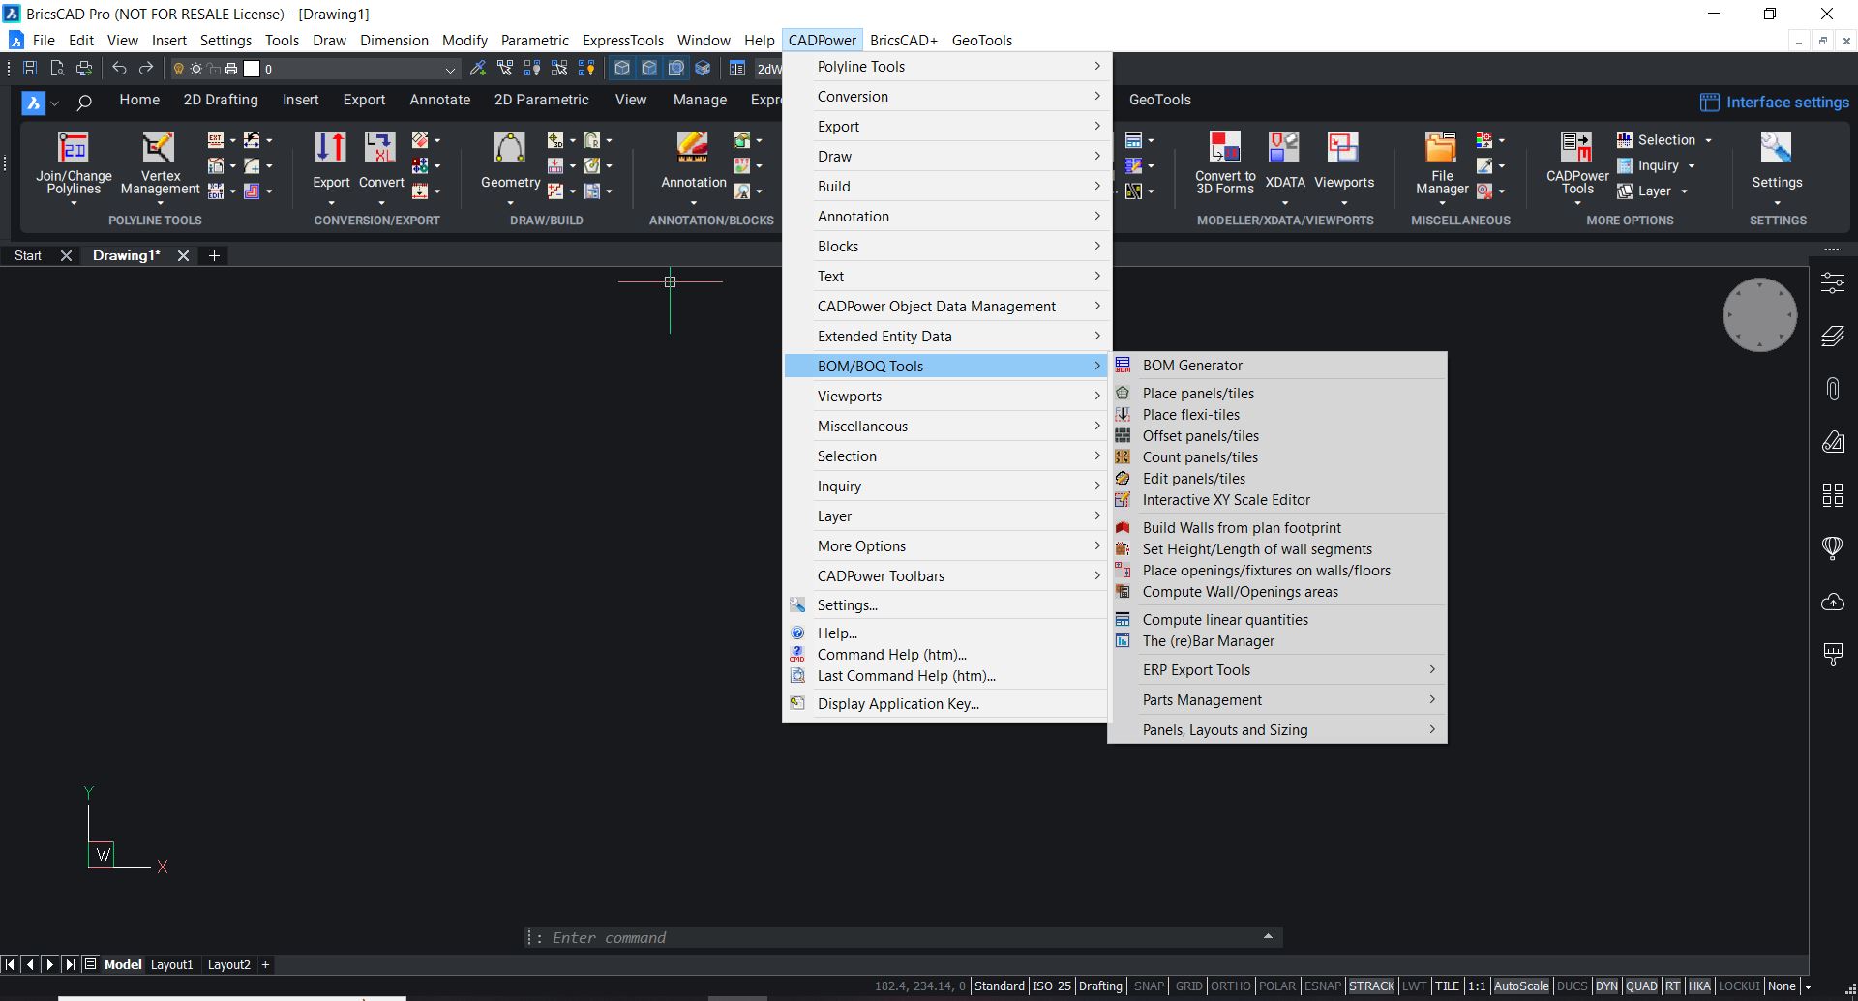Open the ribbon Settings tool icon

(1776, 147)
